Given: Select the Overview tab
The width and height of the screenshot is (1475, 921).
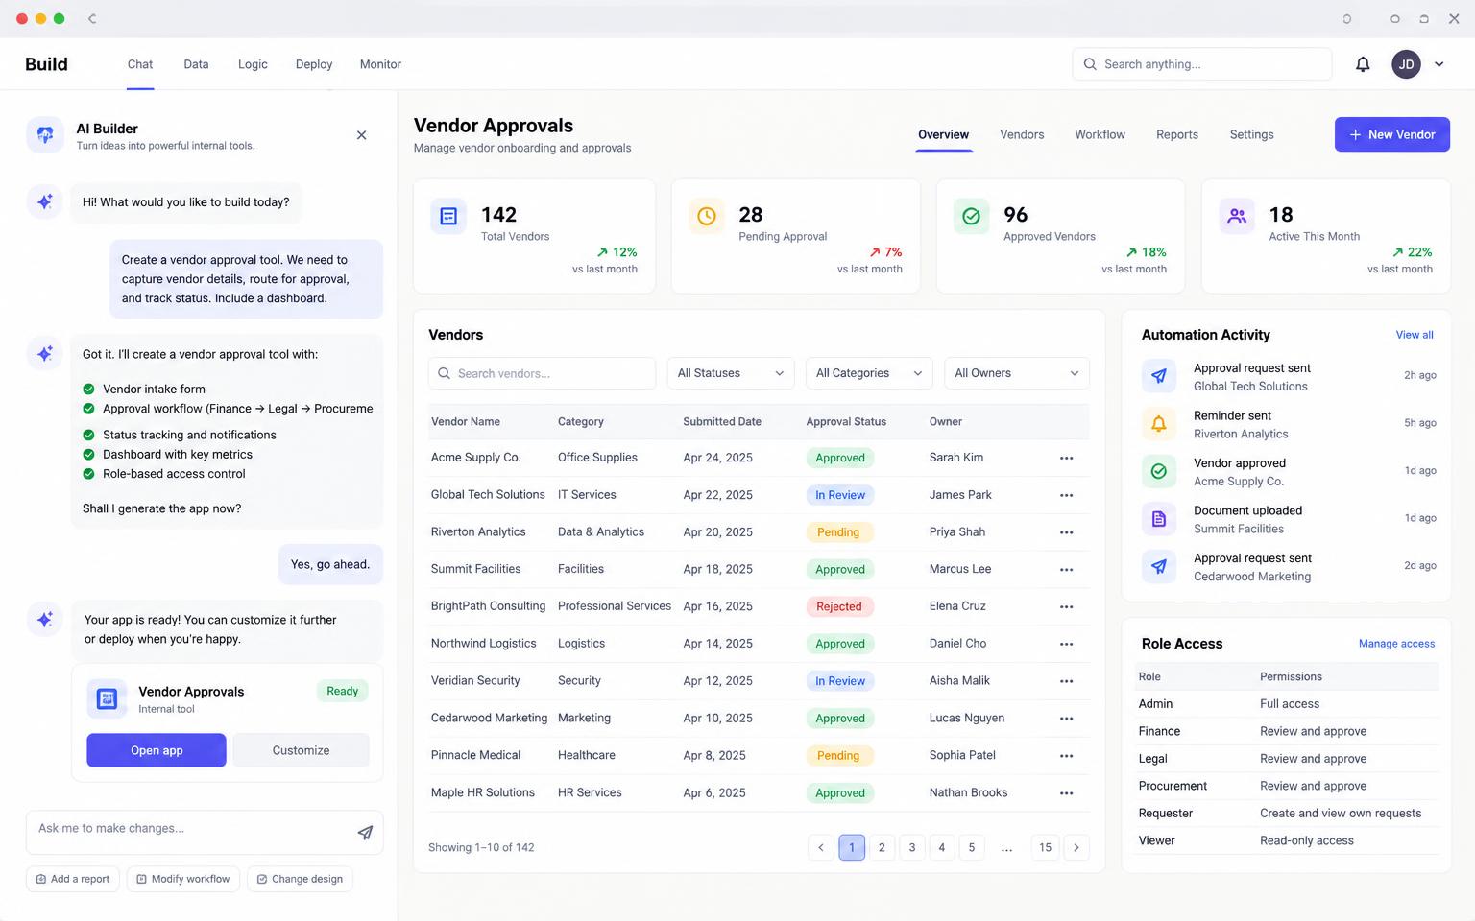Looking at the screenshot, I should coord(943,134).
